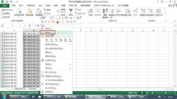Adjust the zoom slider handle
This screenshot has width=177, height=99.
pyautogui.click(x=166, y=93)
